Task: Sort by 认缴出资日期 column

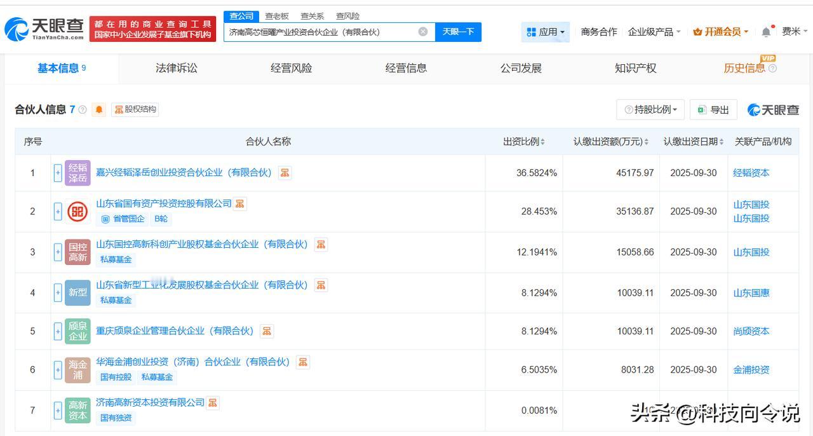Action: click(694, 142)
